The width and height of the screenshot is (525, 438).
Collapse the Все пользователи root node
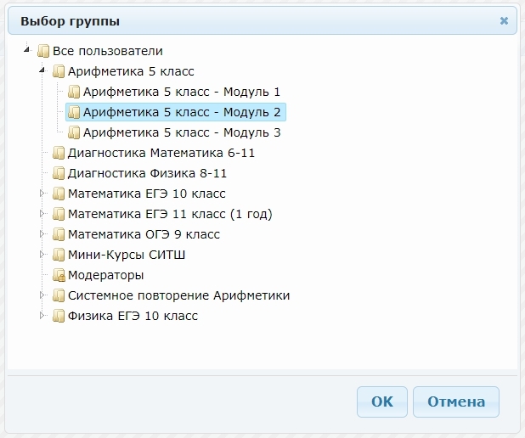click(28, 51)
